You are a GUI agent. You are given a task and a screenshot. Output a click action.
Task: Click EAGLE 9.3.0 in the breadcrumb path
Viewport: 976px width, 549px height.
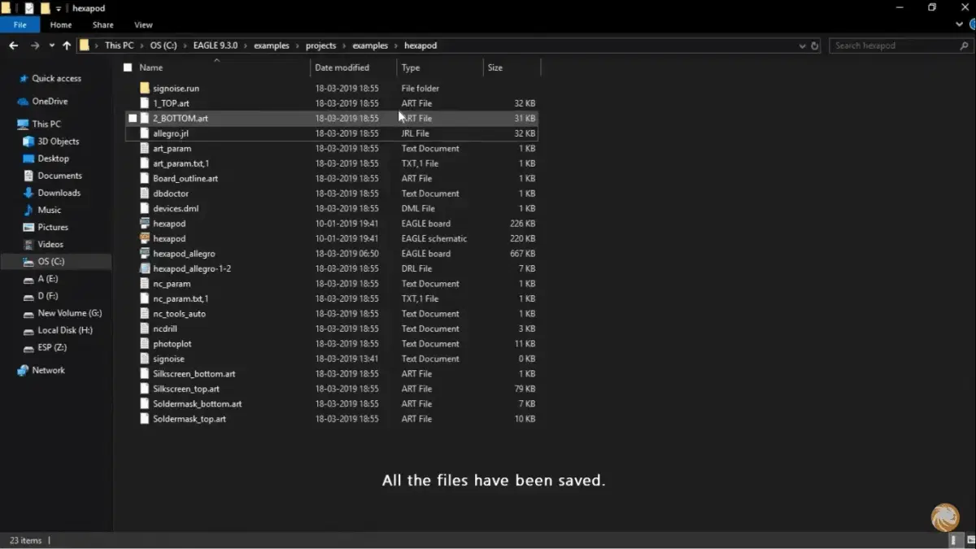point(215,46)
